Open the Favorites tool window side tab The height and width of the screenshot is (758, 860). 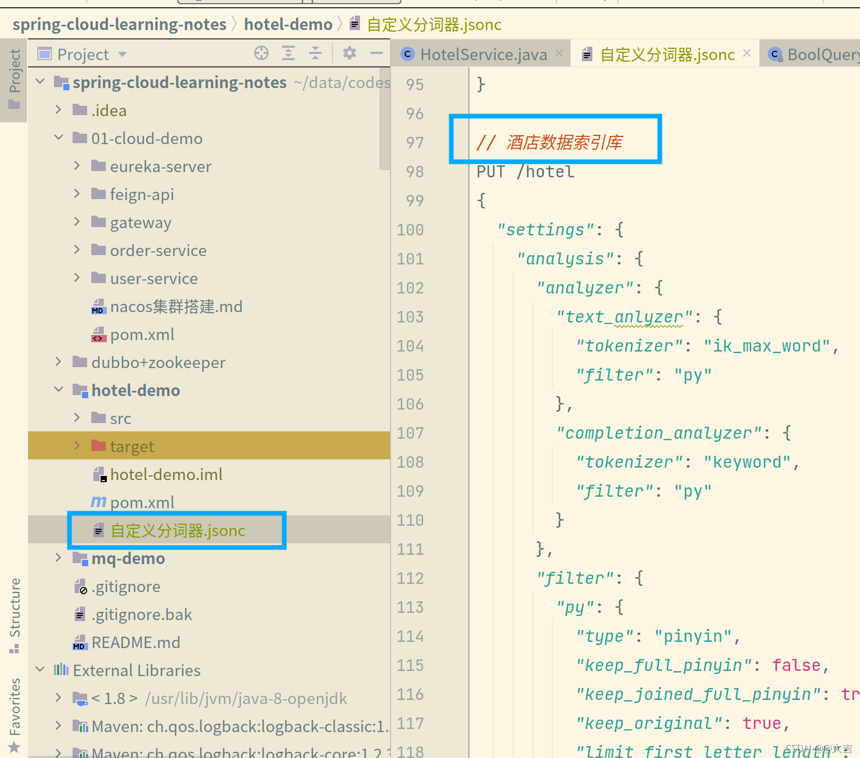tap(15, 714)
